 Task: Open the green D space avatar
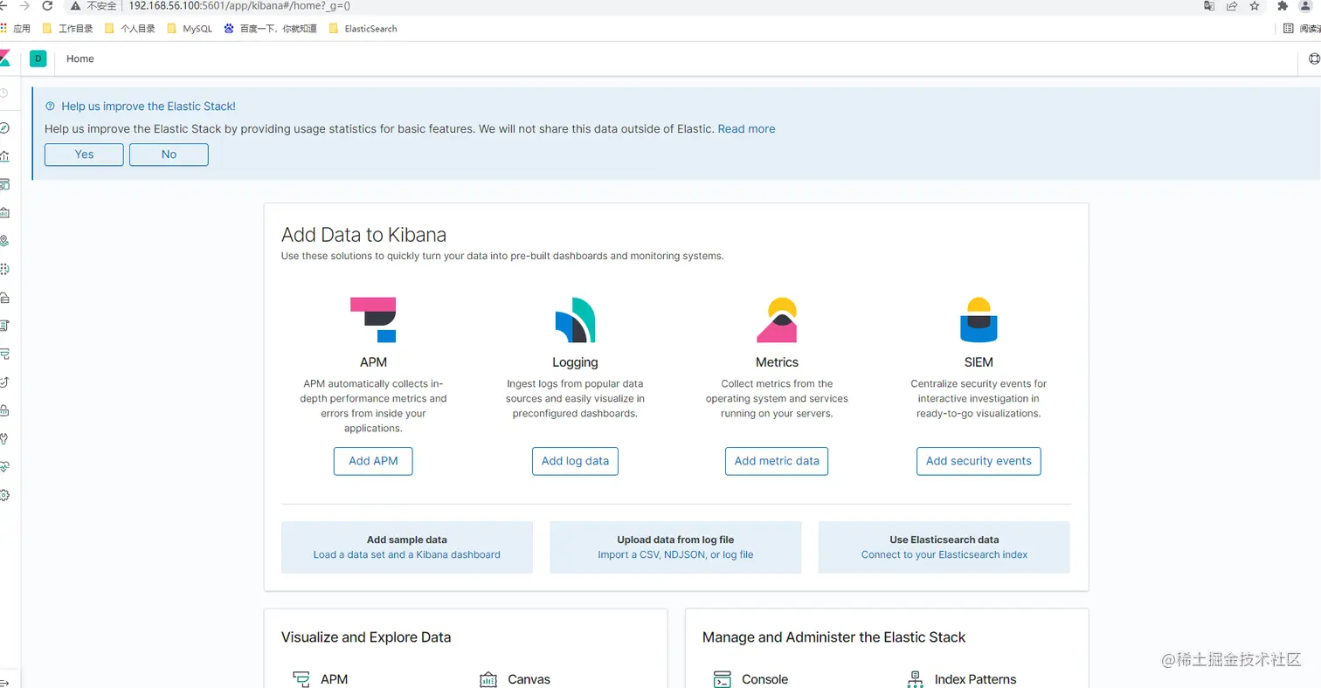click(38, 58)
